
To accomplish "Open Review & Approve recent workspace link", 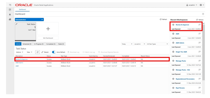I will pyautogui.click(x=182, y=25).
